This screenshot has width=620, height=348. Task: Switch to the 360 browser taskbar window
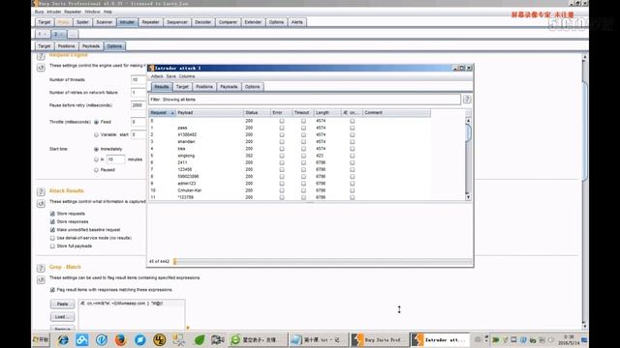(x=259, y=339)
